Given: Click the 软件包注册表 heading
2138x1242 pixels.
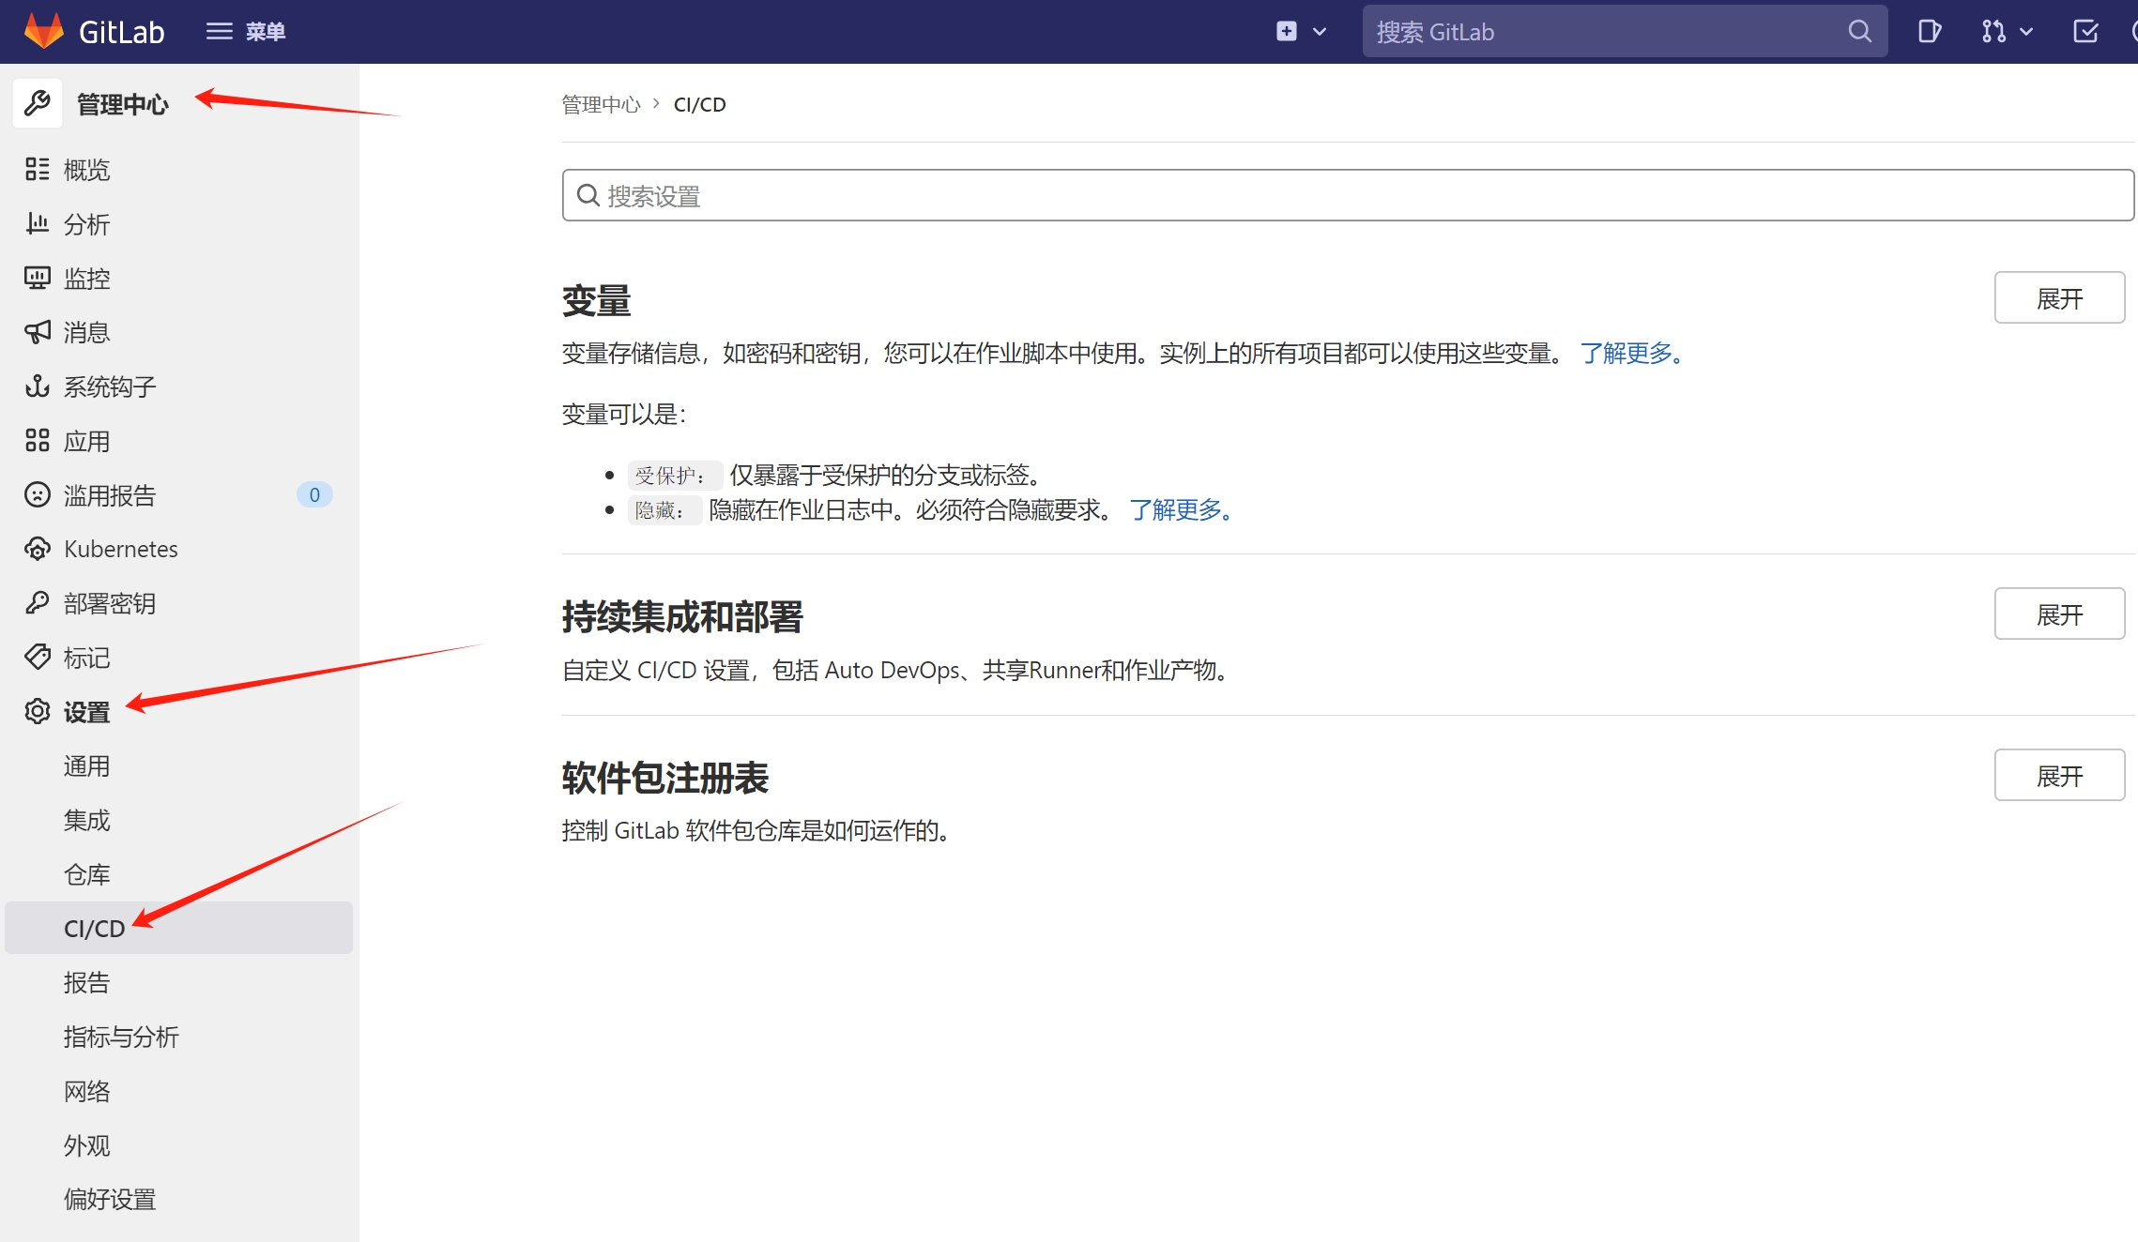Looking at the screenshot, I should pos(665,779).
